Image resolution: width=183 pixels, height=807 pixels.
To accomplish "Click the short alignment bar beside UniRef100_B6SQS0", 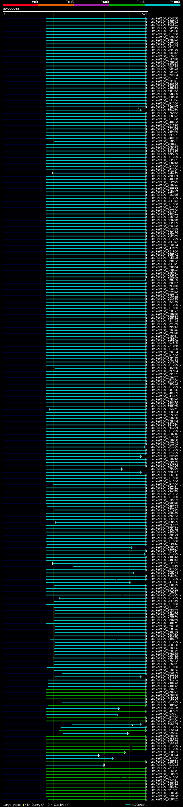I will (94, 110).
